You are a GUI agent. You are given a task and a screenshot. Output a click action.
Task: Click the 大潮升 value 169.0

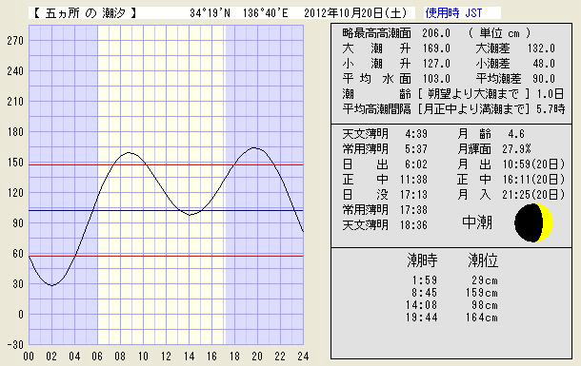pyautogui.click(x=436, y=48)
